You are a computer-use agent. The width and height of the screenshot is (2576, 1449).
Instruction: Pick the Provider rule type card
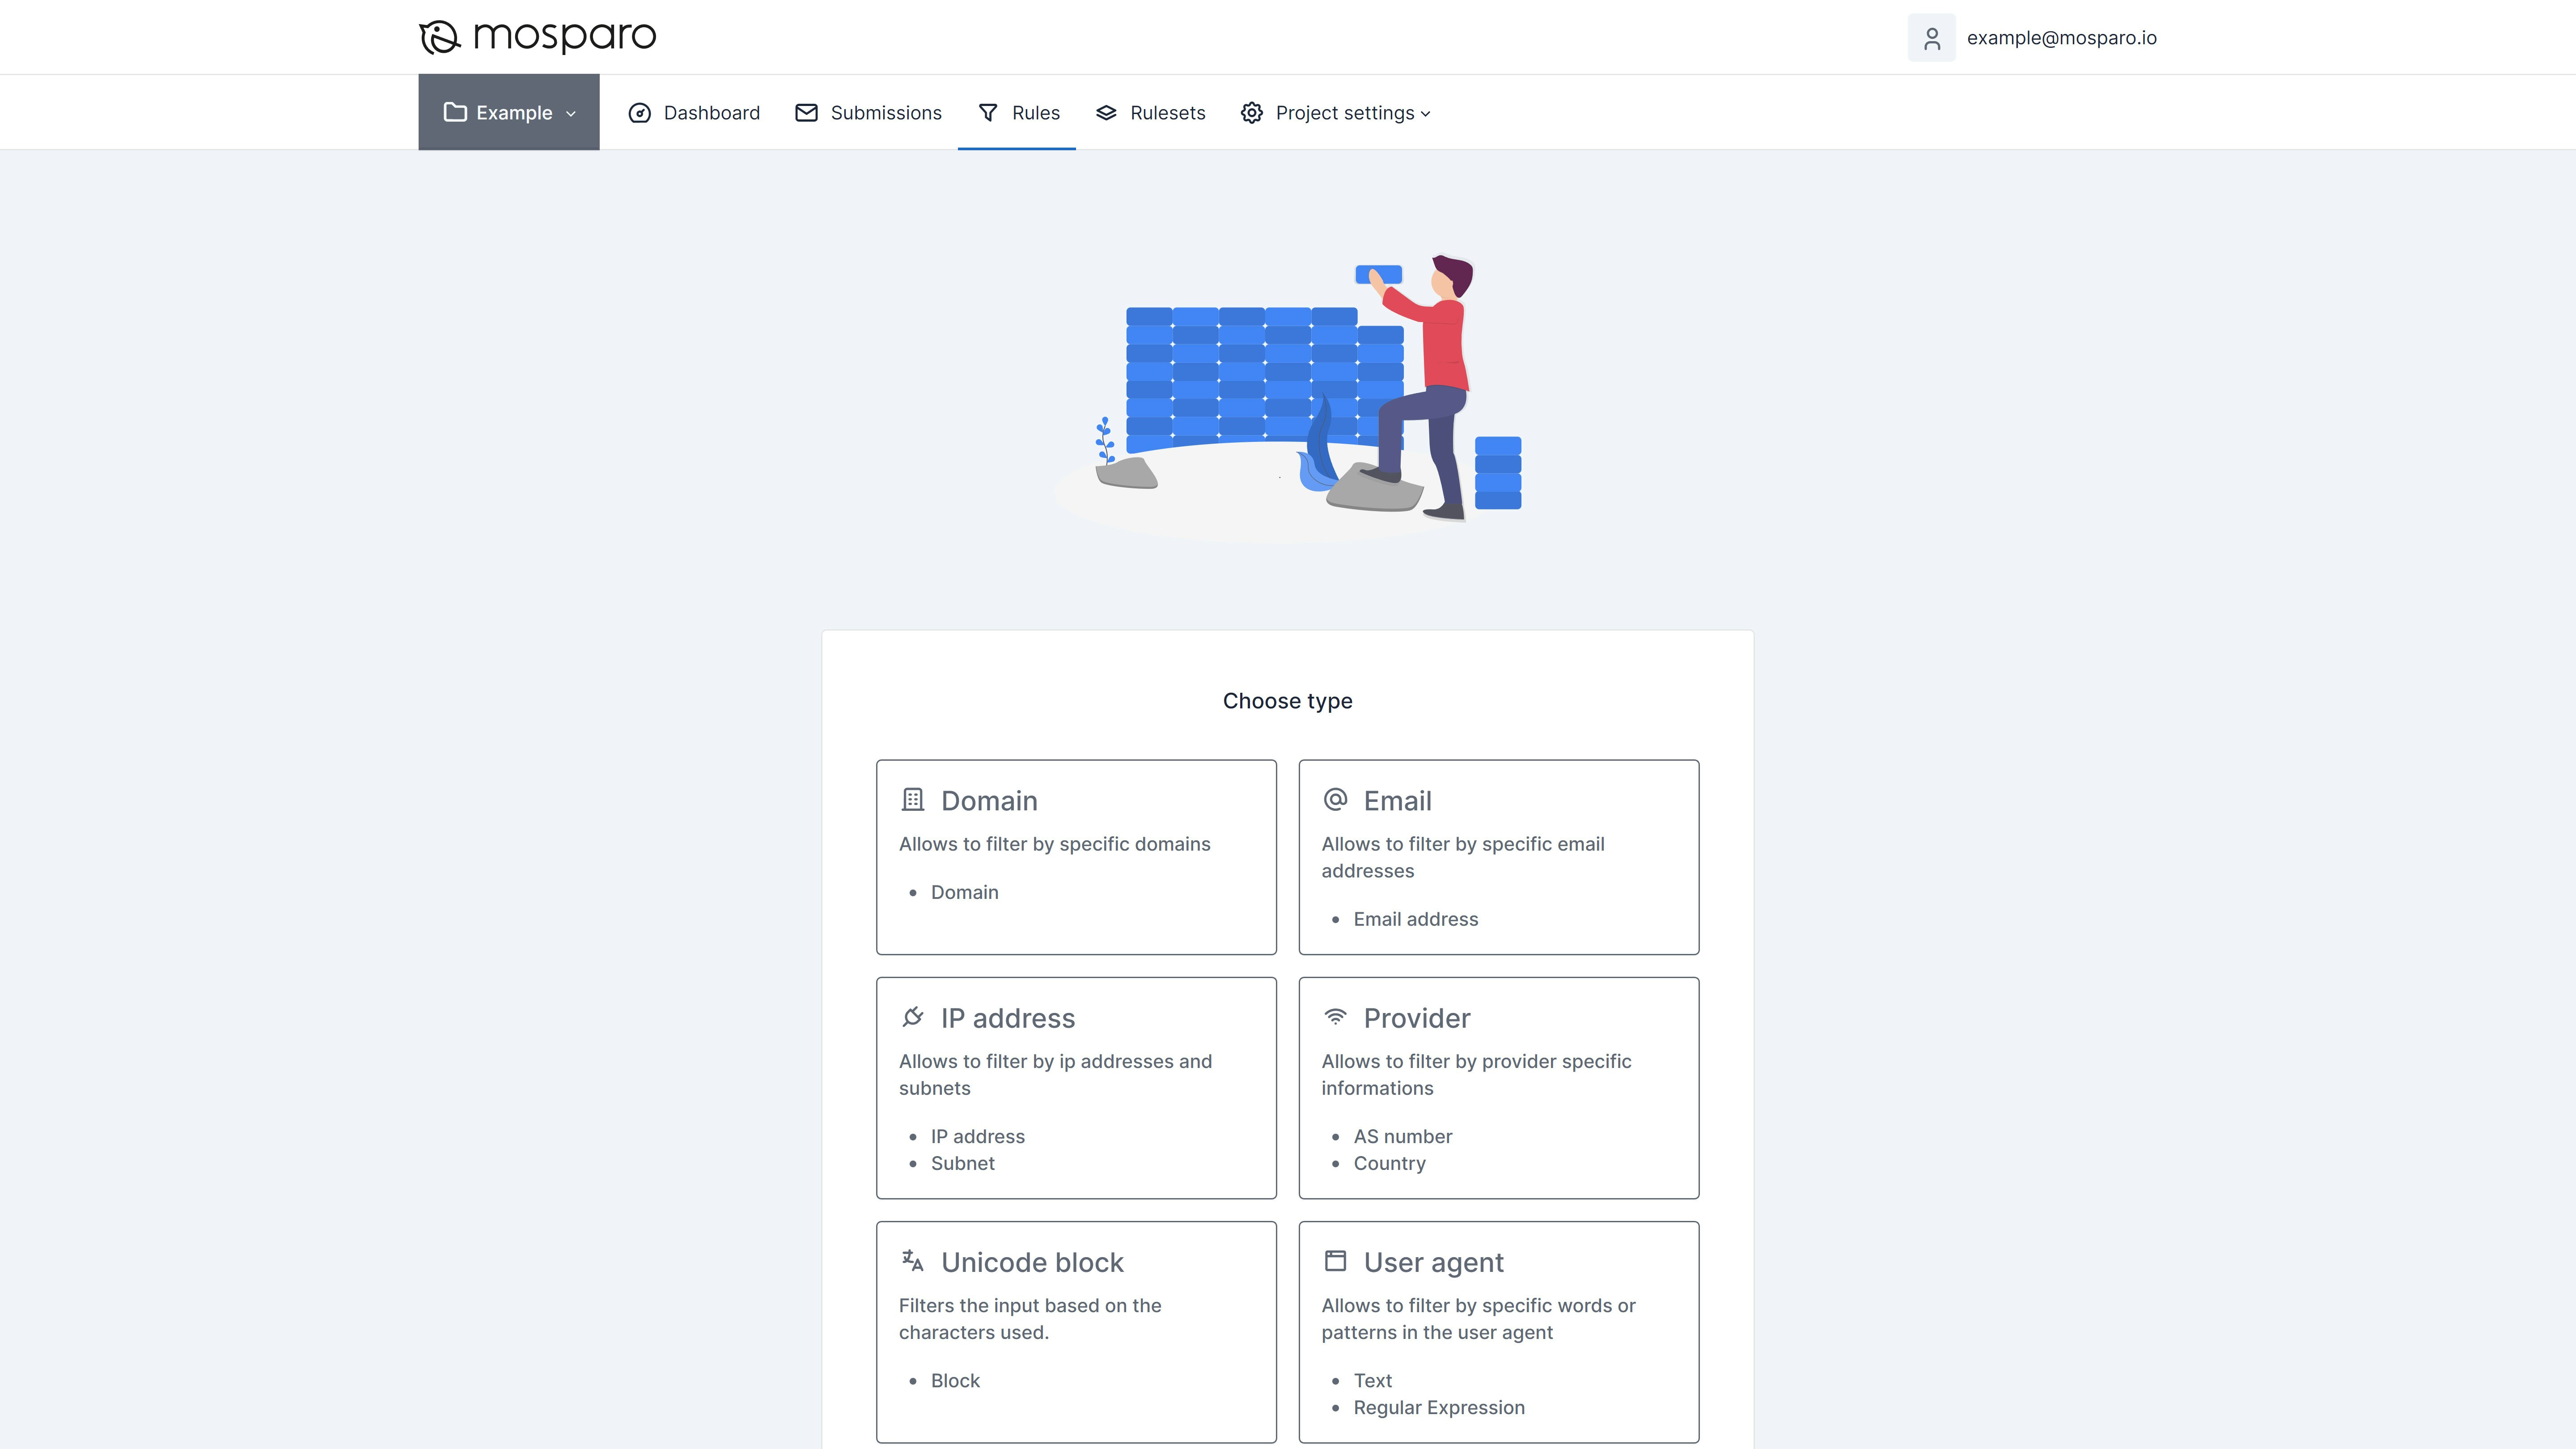1498,1088
